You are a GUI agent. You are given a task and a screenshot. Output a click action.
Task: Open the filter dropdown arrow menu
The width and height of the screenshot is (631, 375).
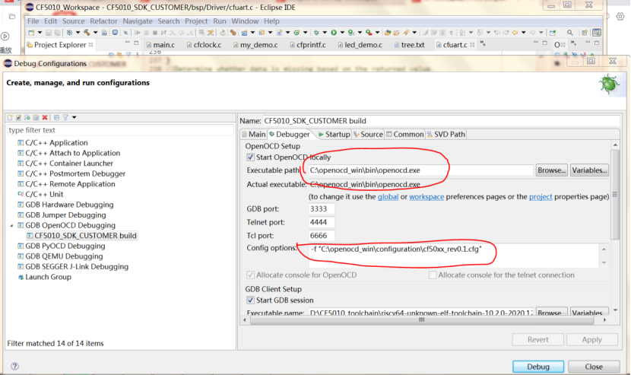(x=74, y=117)
